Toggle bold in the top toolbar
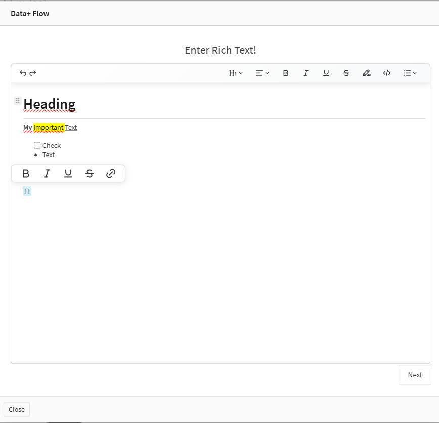 tap(286, 73)
